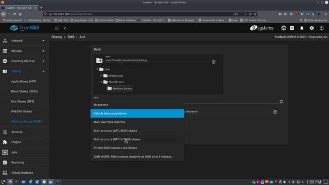Close the TrueNAS browser tab
This screenshot has width=329, height=185.
[35, 8]
